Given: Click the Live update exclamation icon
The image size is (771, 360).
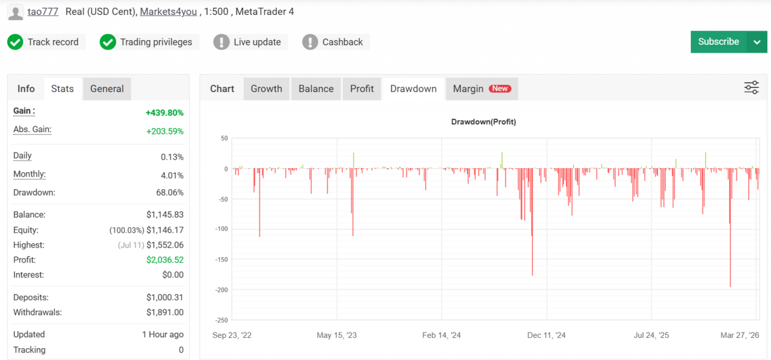Looking at the screenshot, I should pyautogui.click(x=221, y=42).
